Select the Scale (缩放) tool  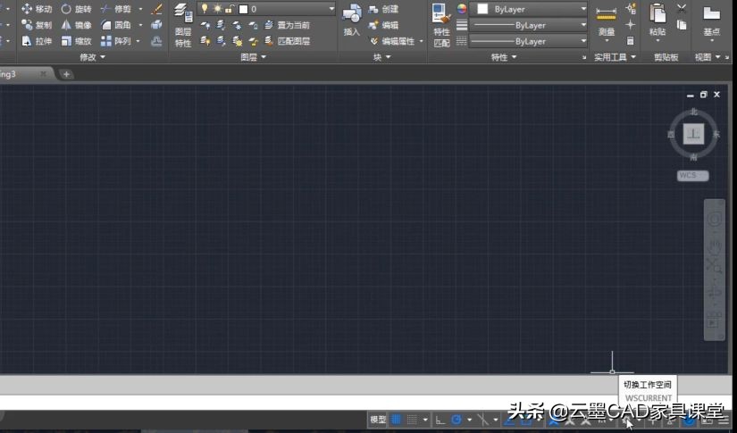(x=76, y=41)
